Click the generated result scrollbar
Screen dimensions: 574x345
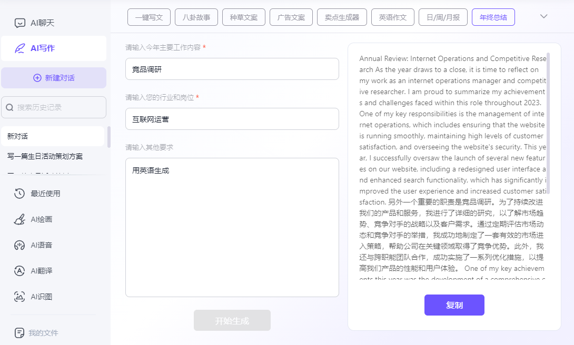click(x=548, y=124)
